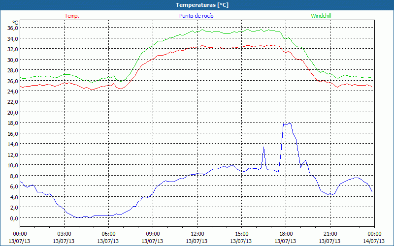Screen dimensions: 394x246
Task: Click the 20,0 y-axis value
Action: click(13, 113)
